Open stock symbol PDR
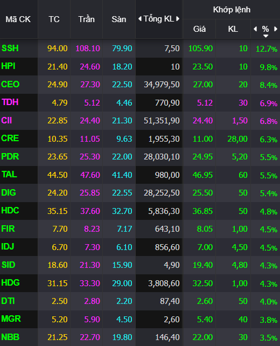The height and width of the screenshot is (346, 280). 10,156
